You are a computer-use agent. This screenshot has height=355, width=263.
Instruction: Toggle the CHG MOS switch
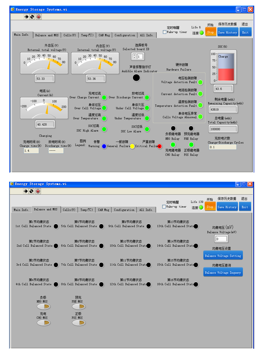point(44,323)
